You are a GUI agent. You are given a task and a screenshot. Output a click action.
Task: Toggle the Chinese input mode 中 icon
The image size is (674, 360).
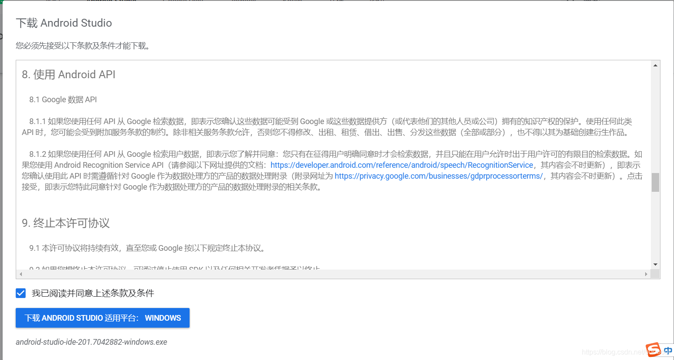668,350
